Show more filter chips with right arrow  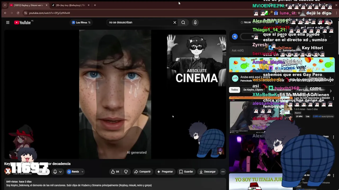tap(331, 91)
